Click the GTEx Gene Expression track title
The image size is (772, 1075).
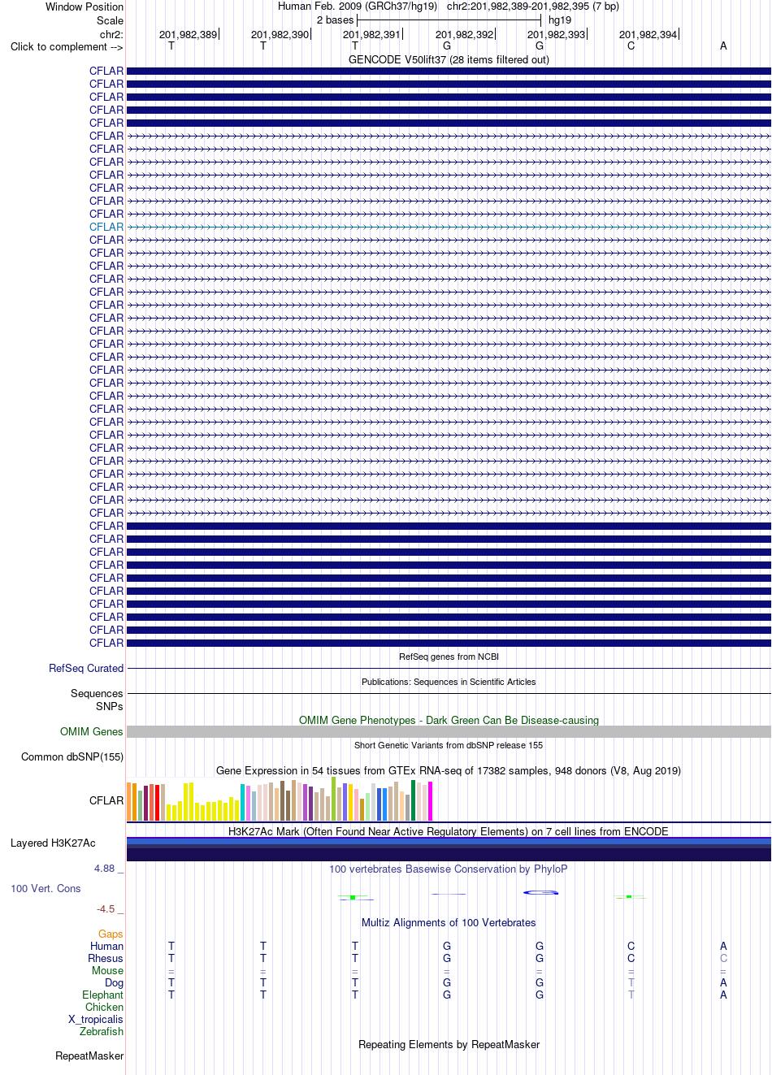[449, 770]
